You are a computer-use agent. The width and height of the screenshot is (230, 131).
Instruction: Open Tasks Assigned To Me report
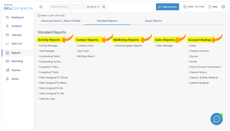(51, 93)
